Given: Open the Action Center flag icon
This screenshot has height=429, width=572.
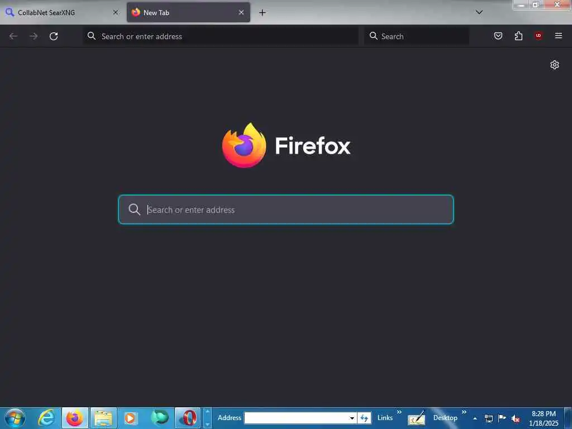Looking at the screenshot, I should click(502, 418).
